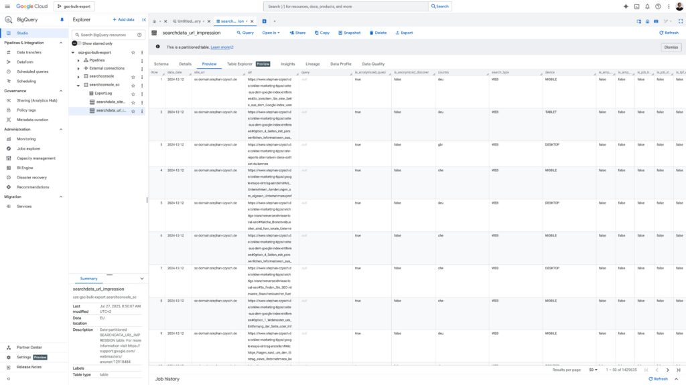
Task: Open the Lineage tab
Action: [312, 64]
